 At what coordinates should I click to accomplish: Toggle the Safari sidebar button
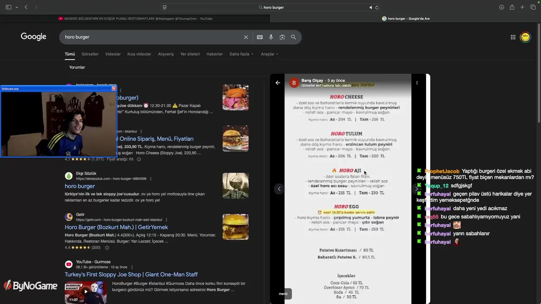[x=8, y=7]
